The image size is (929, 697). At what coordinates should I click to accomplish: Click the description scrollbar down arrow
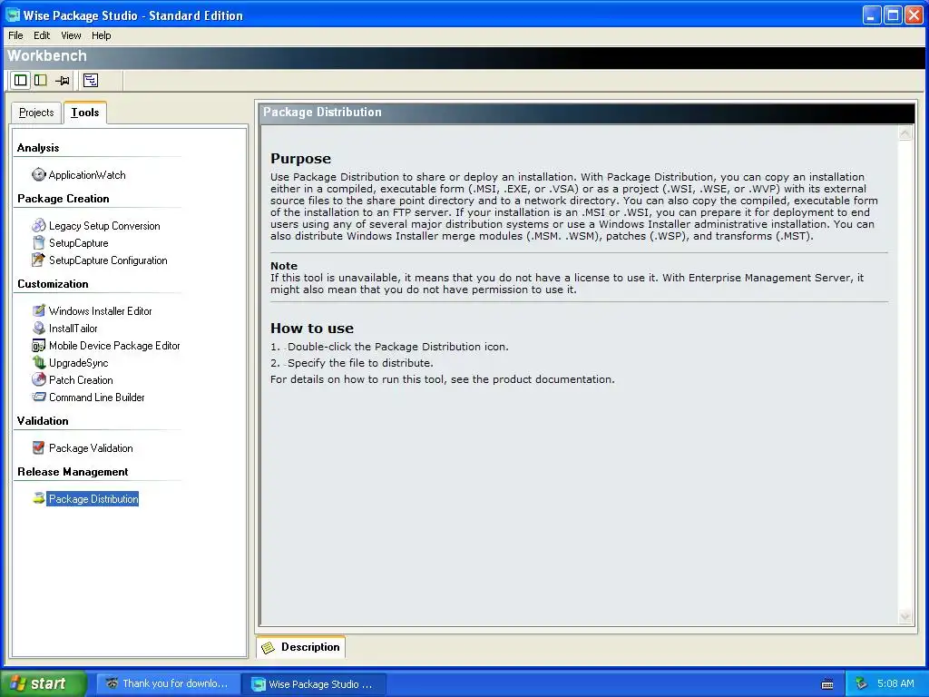[x=905, y=617]
